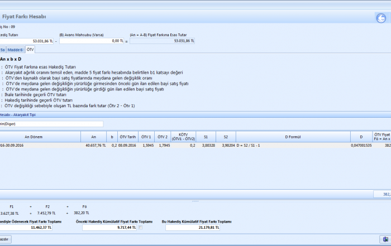
Task: Click the ÖTV Tarih column header
Action: pyautogui.click(x=127, y=137)
